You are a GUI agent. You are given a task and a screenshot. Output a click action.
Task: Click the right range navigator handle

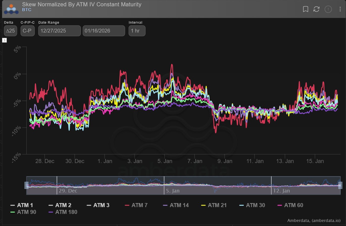coord(340,185)
